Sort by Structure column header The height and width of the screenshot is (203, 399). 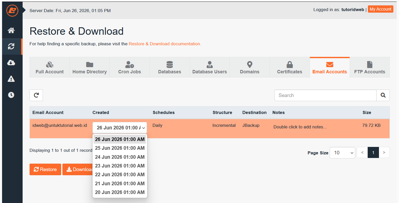coord(222,112)
